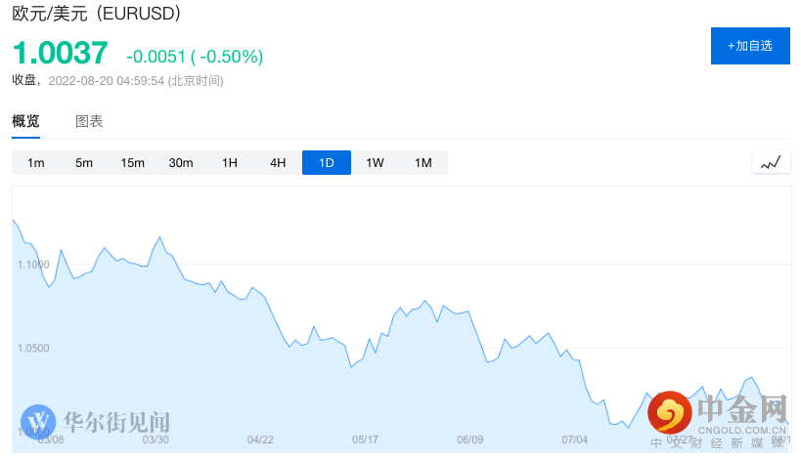Switch chart to 30m interval
801x461 pixels.
181,163
